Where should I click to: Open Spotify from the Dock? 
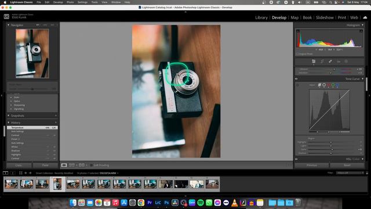pos(201,203)
